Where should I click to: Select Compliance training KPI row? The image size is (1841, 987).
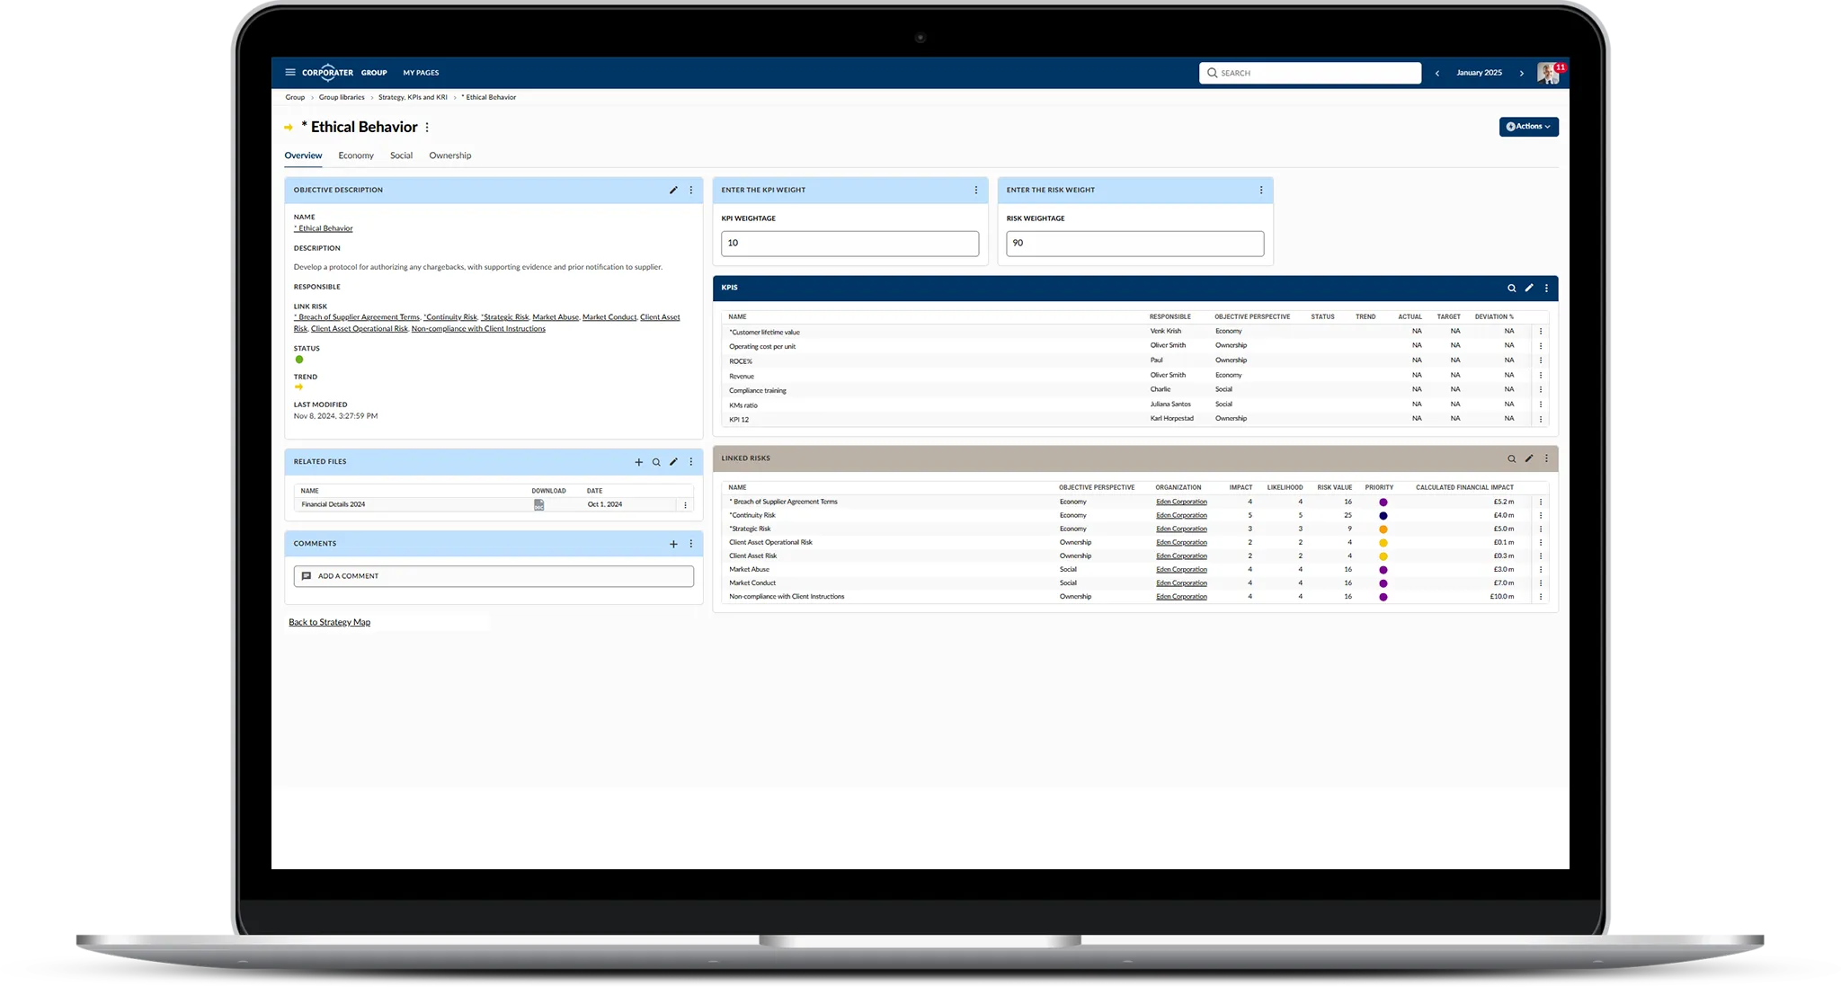[x=1134, y=390]
